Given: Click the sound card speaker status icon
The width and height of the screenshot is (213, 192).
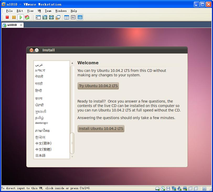Looking at the screenshot, I should coord(179,189).
